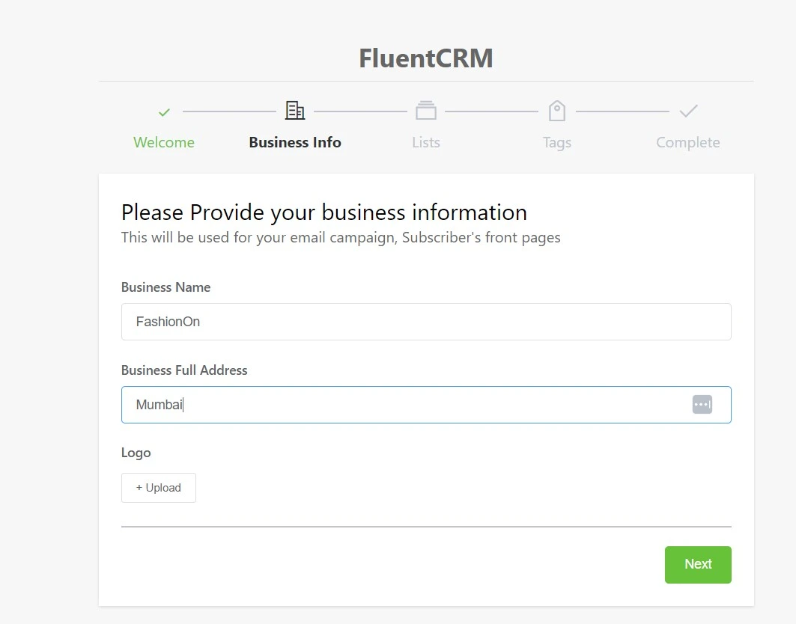The image size is (796, 624).
Task: Click the green Next button
Action: point(698,565)
